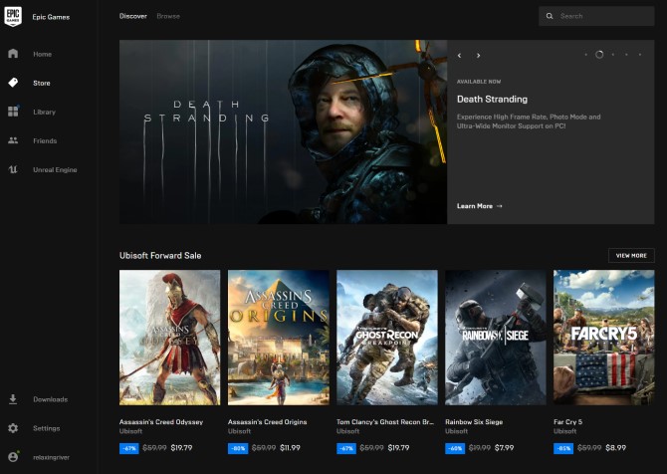Click the $11.99 sale price
667x474 pixels.
click(x=290, y=448)
